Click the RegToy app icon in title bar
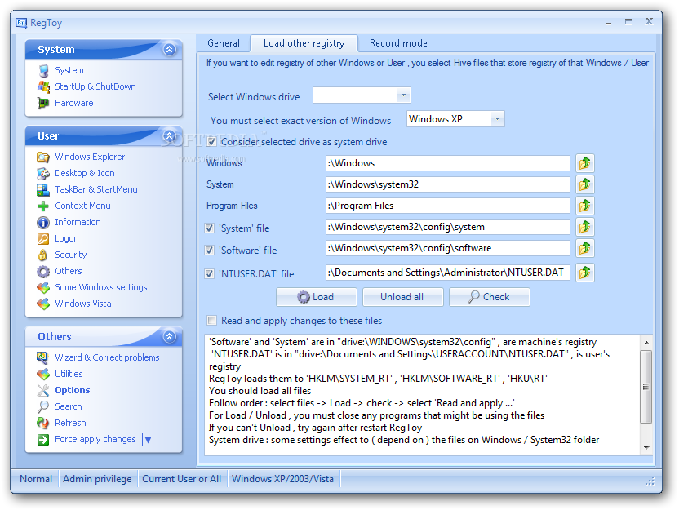The width and height of the screenshot is (679, 510). click(21, 23)
